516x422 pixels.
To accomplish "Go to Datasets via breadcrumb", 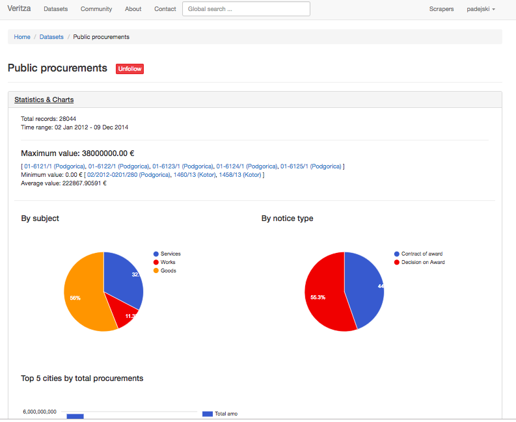I will pos(51,37).
